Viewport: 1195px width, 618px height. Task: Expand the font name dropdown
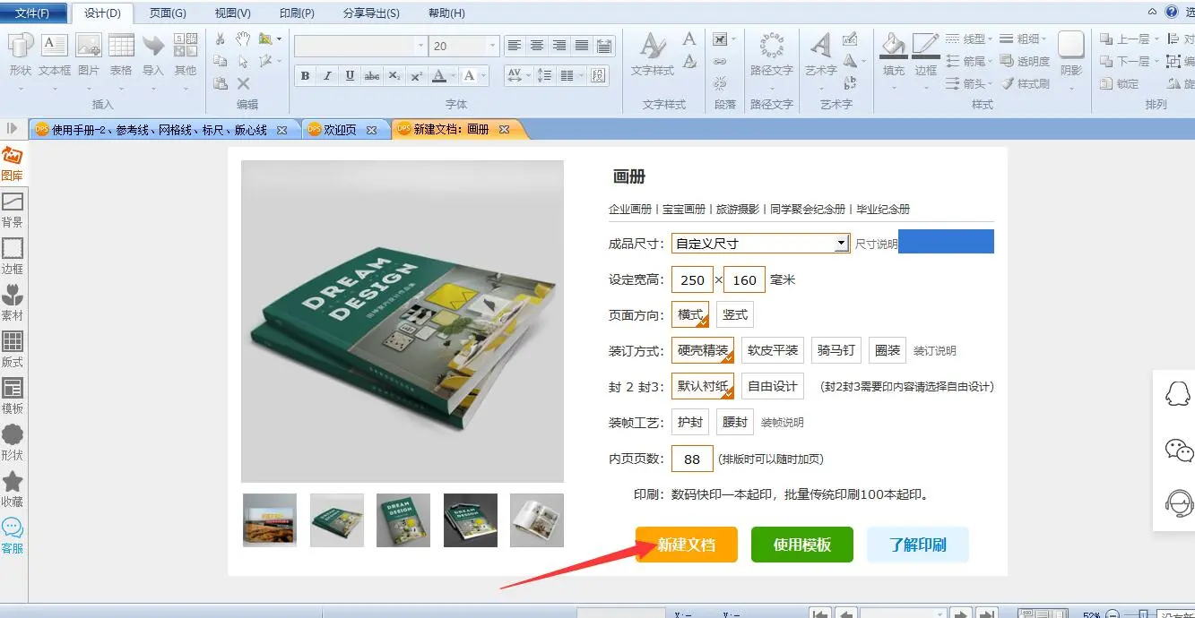pos(420,46)
